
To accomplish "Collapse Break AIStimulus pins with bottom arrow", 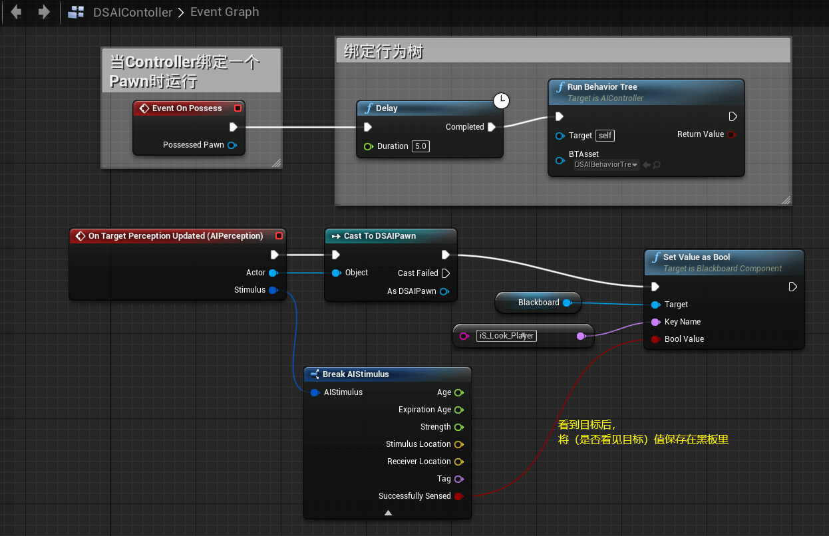I will click(388, 513).
